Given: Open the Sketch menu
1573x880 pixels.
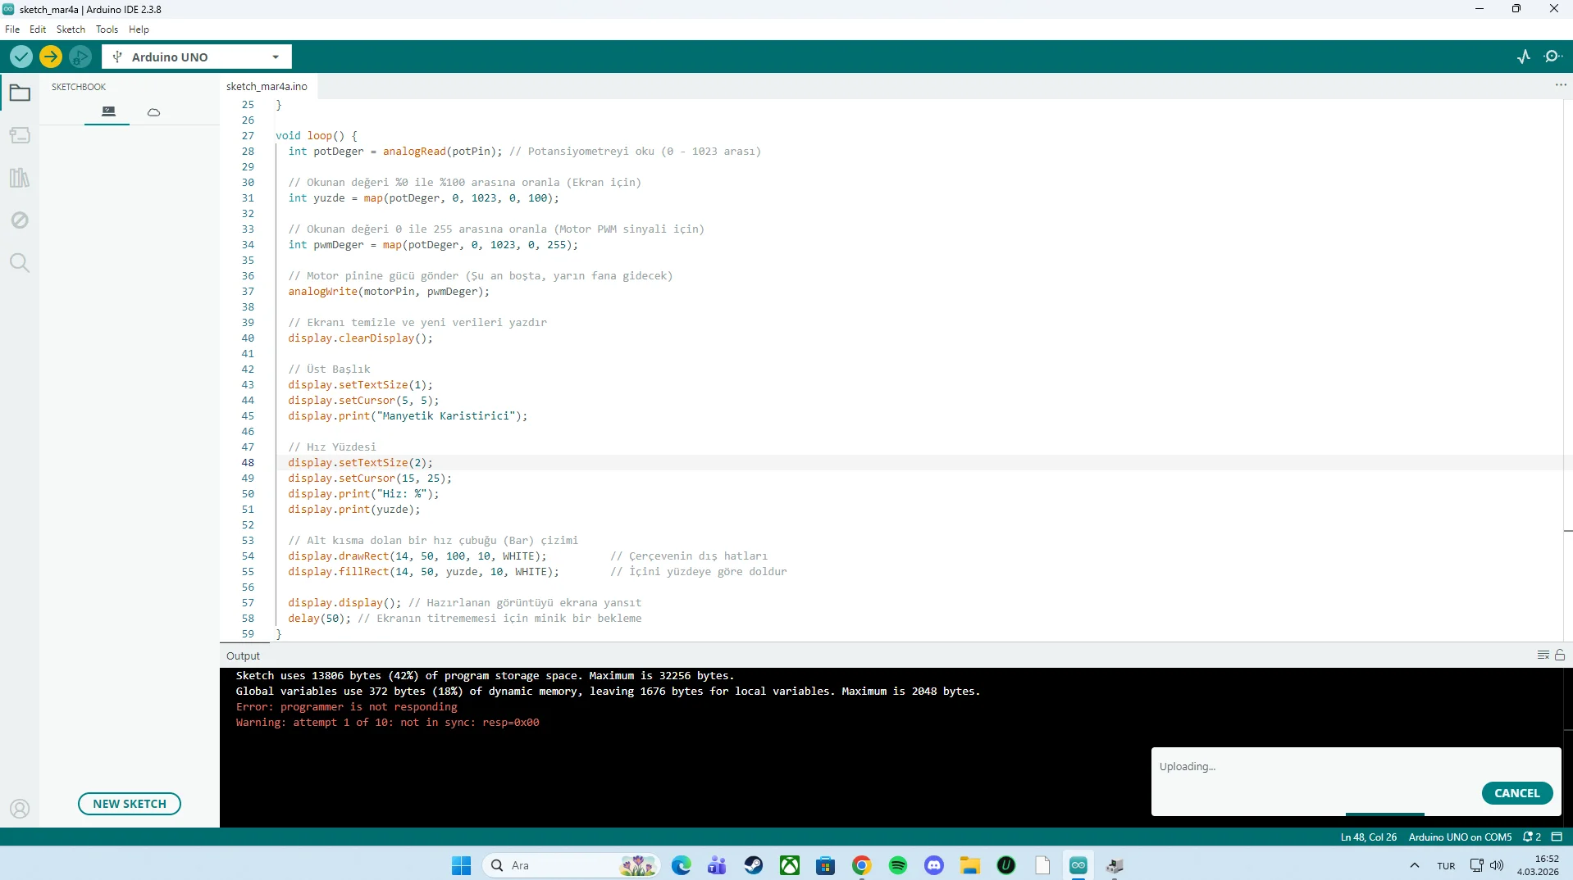Looking at the screenshot, I should [71, 29].
